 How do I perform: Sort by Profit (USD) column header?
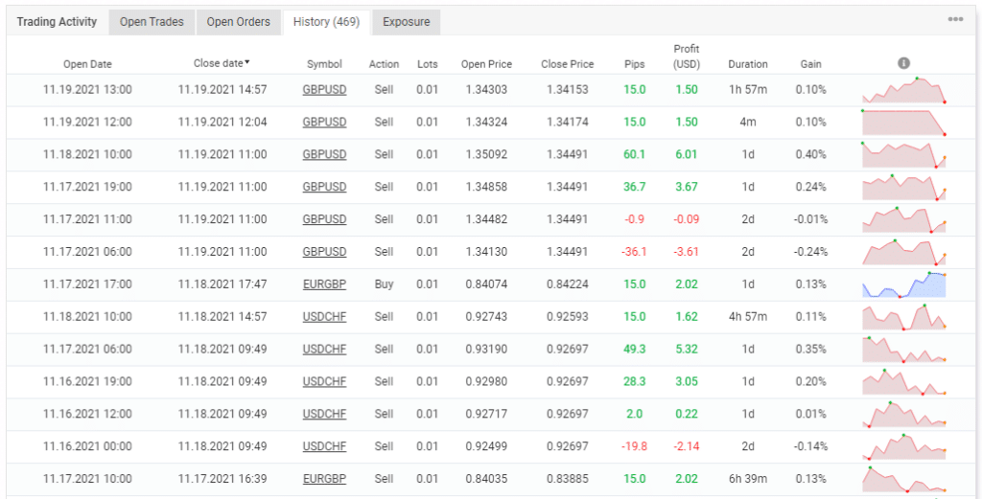[686, 57]
